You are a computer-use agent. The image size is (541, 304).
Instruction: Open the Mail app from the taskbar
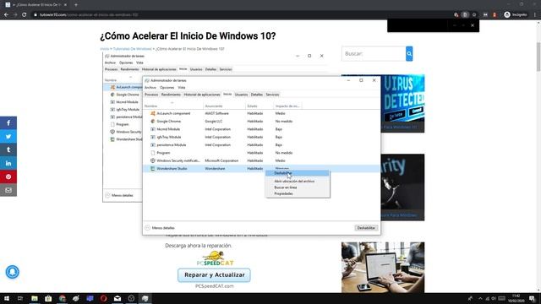point(117,298)
